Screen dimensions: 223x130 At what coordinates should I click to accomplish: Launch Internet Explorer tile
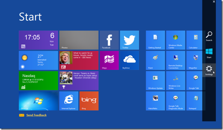pos(69,101)
